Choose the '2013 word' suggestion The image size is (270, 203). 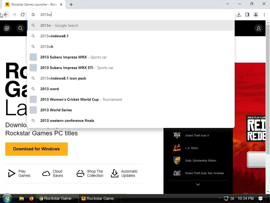[131, 89]
